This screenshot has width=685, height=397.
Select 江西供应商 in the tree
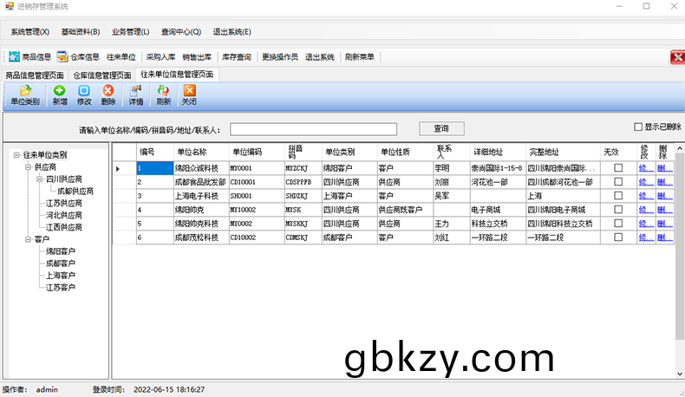tap(64, 227)
